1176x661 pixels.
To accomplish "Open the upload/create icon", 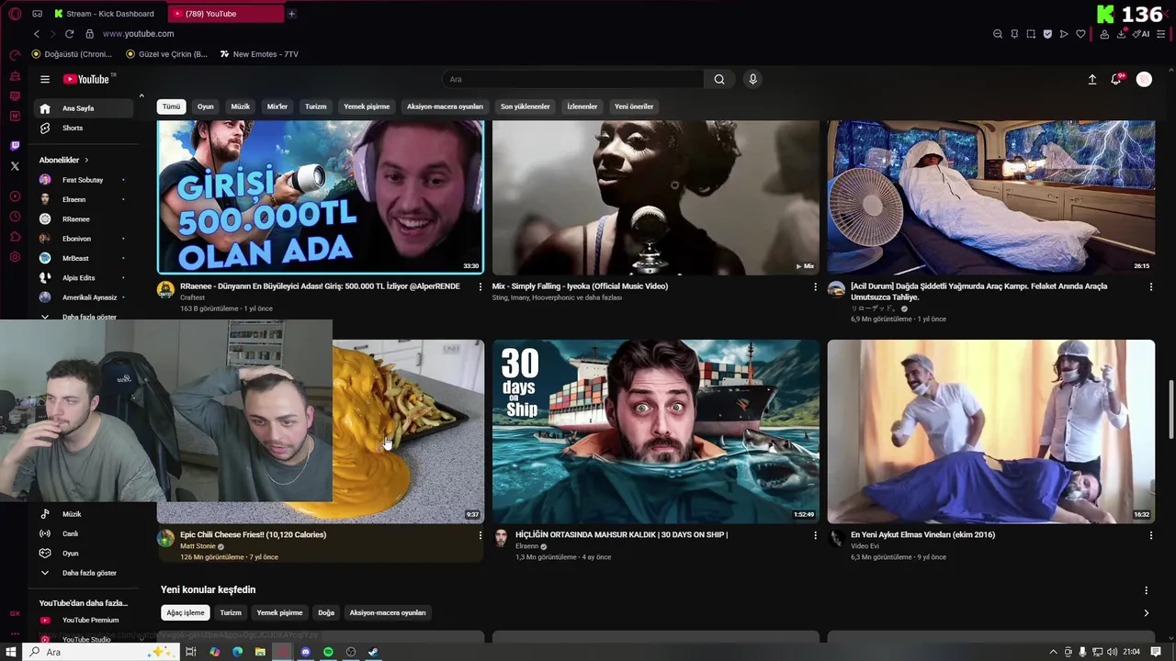I will coord(1092,80).
